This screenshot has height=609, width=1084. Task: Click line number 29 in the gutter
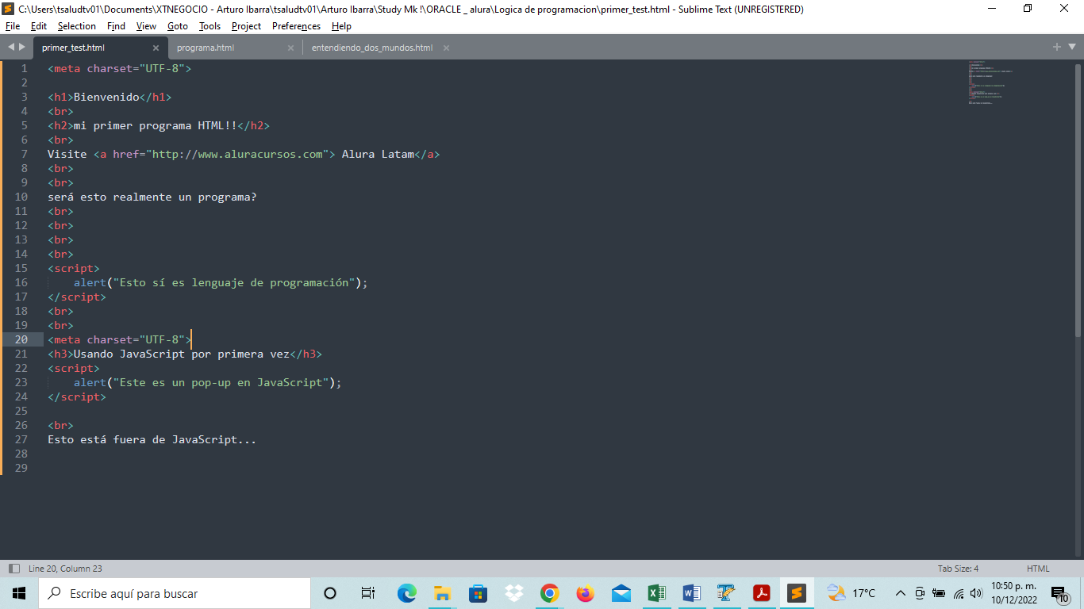coord(21,468)
